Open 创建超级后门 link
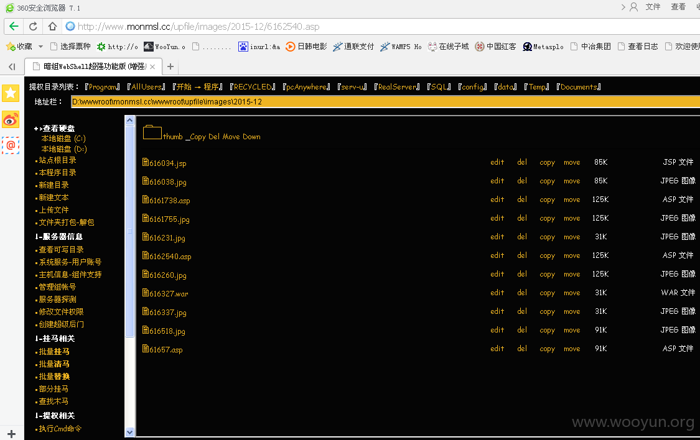700x440 pixels. tap(61, 324)
